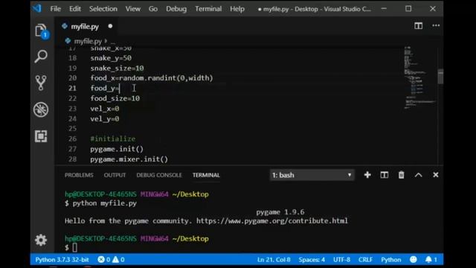Change file encoding UTF-8
476x268 pixels.
(342, 260)
